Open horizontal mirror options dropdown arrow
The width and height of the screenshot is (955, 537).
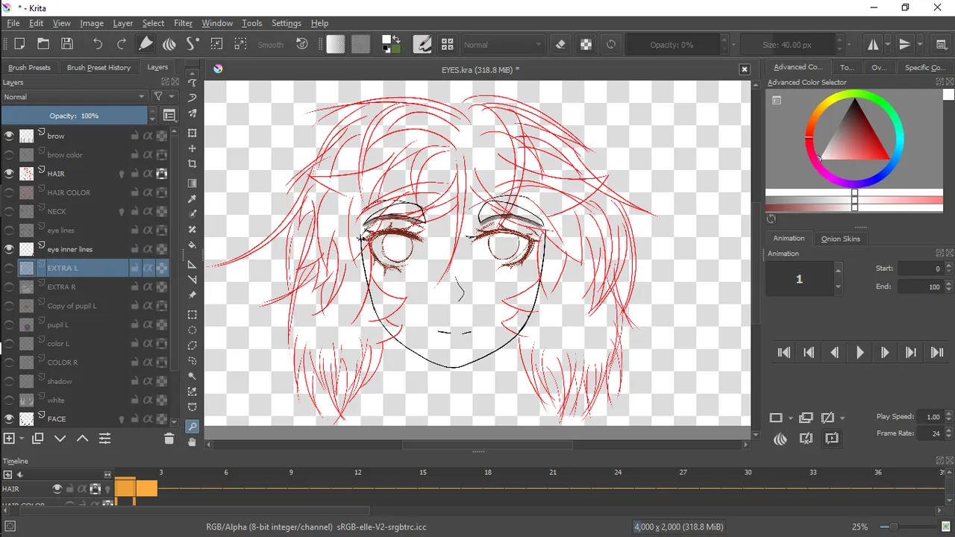click(x=887, y=45)
